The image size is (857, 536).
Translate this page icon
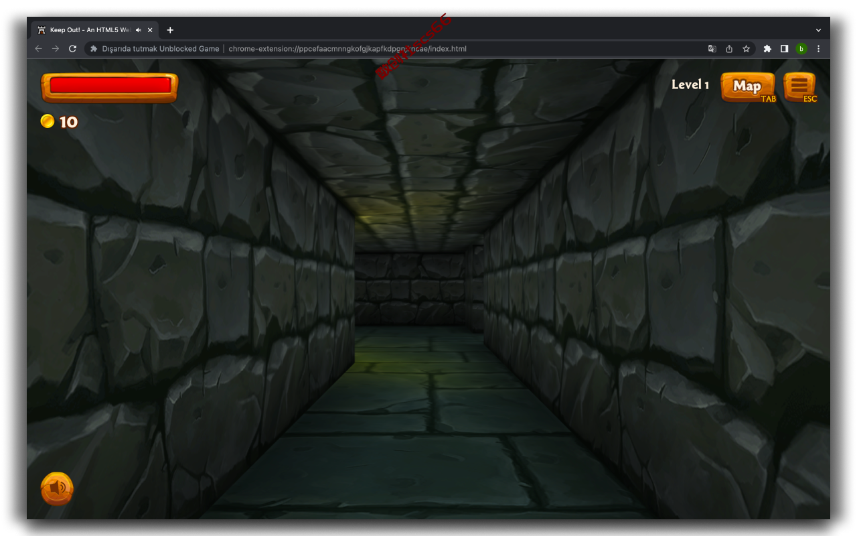(x=712, y=49)
